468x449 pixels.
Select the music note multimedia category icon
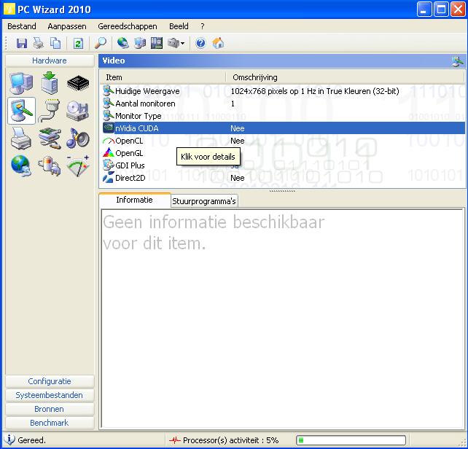(78, 138)
